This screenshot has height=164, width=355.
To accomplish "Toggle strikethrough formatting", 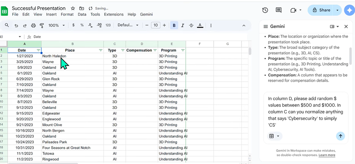I will [191, 26].
